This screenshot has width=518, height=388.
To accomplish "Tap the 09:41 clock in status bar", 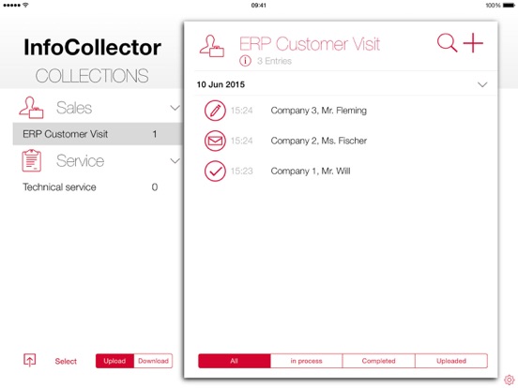I will pyautogui.click(x=259, y=6).
